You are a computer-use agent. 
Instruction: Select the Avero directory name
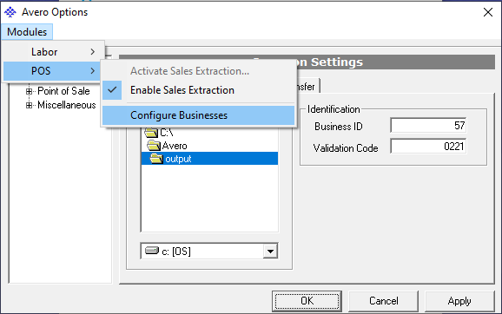(175, 146)
